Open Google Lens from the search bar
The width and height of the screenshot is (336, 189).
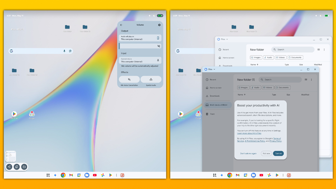point(70,51)
